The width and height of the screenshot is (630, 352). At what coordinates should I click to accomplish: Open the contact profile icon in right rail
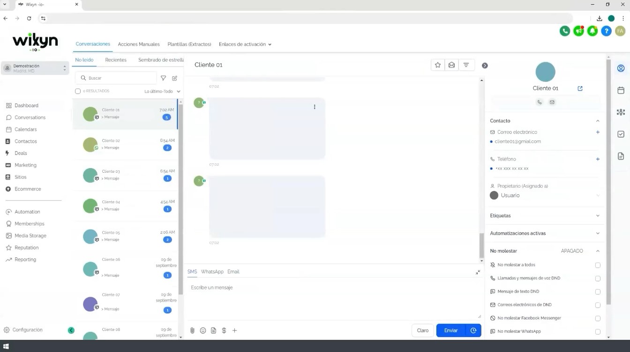(621, 68)
